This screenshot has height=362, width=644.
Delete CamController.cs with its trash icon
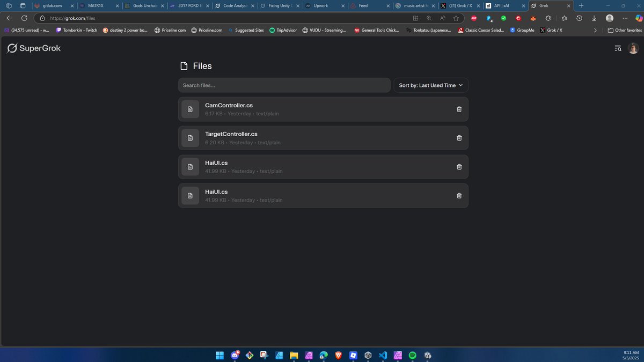(459, 109)
